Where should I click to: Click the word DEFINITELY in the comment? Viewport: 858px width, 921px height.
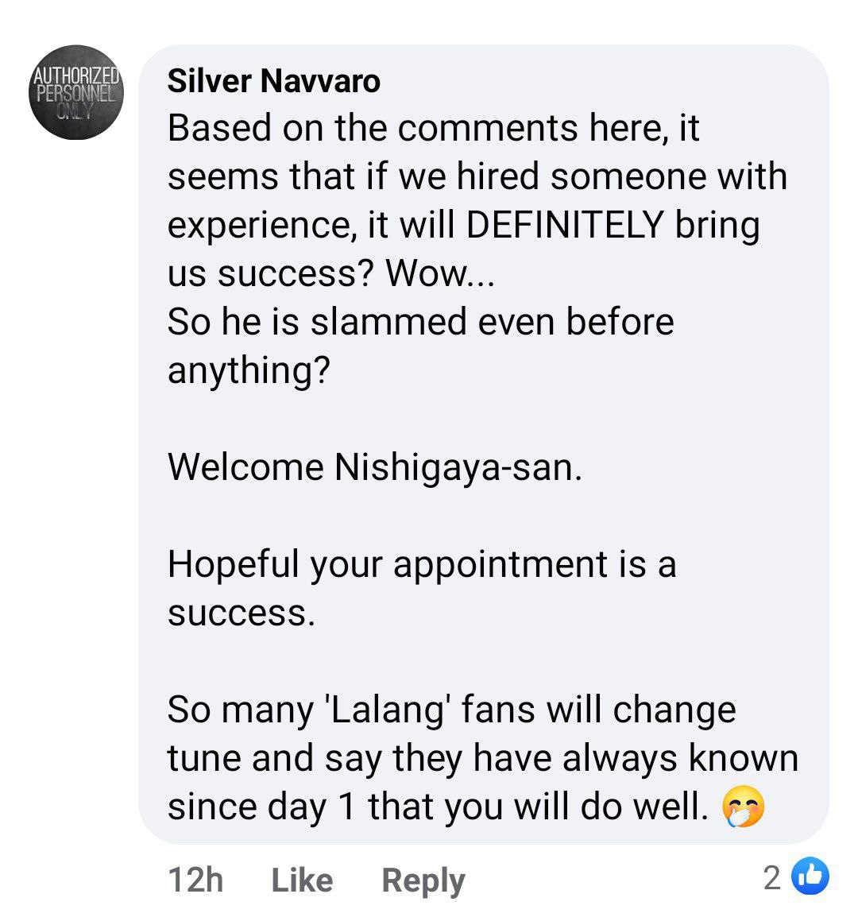pyautogui.click(x=565, y=224)
